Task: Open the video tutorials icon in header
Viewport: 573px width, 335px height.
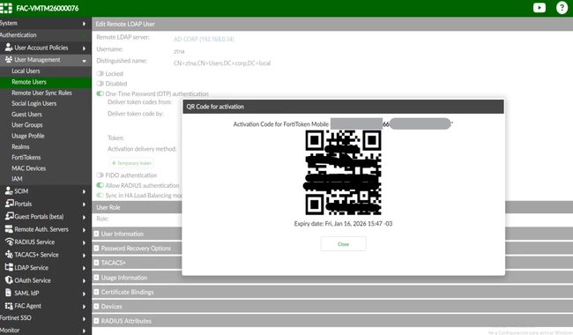Action: tap(539, 8)
